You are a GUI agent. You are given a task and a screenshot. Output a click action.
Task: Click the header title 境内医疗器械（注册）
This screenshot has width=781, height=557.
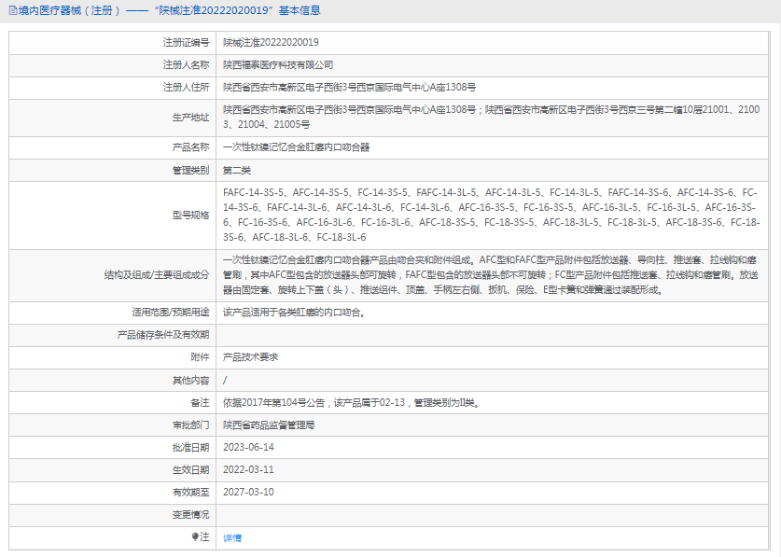pyautogui.click(x=70, y=10)
